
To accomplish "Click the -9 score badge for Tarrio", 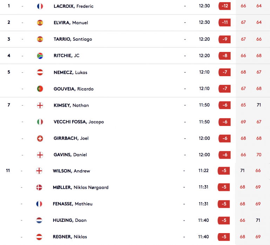I will pos(224,39).
